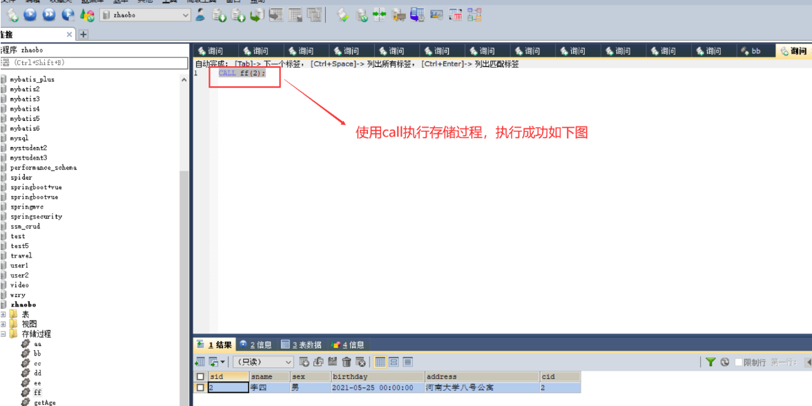The width and height of the screenshot is (812, 406).
Task: Click the previous-page arrow beside 第一行
Action: (x=807, y=362)
